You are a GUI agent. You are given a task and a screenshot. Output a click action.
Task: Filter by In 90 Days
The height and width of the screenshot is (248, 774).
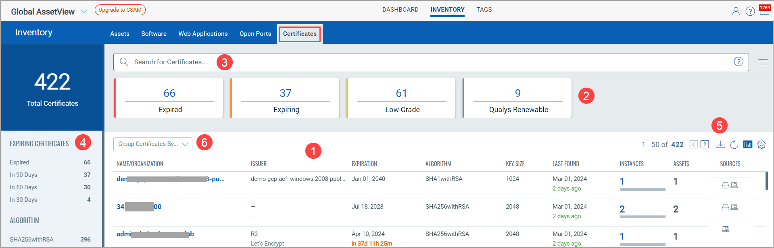point(50,175)
